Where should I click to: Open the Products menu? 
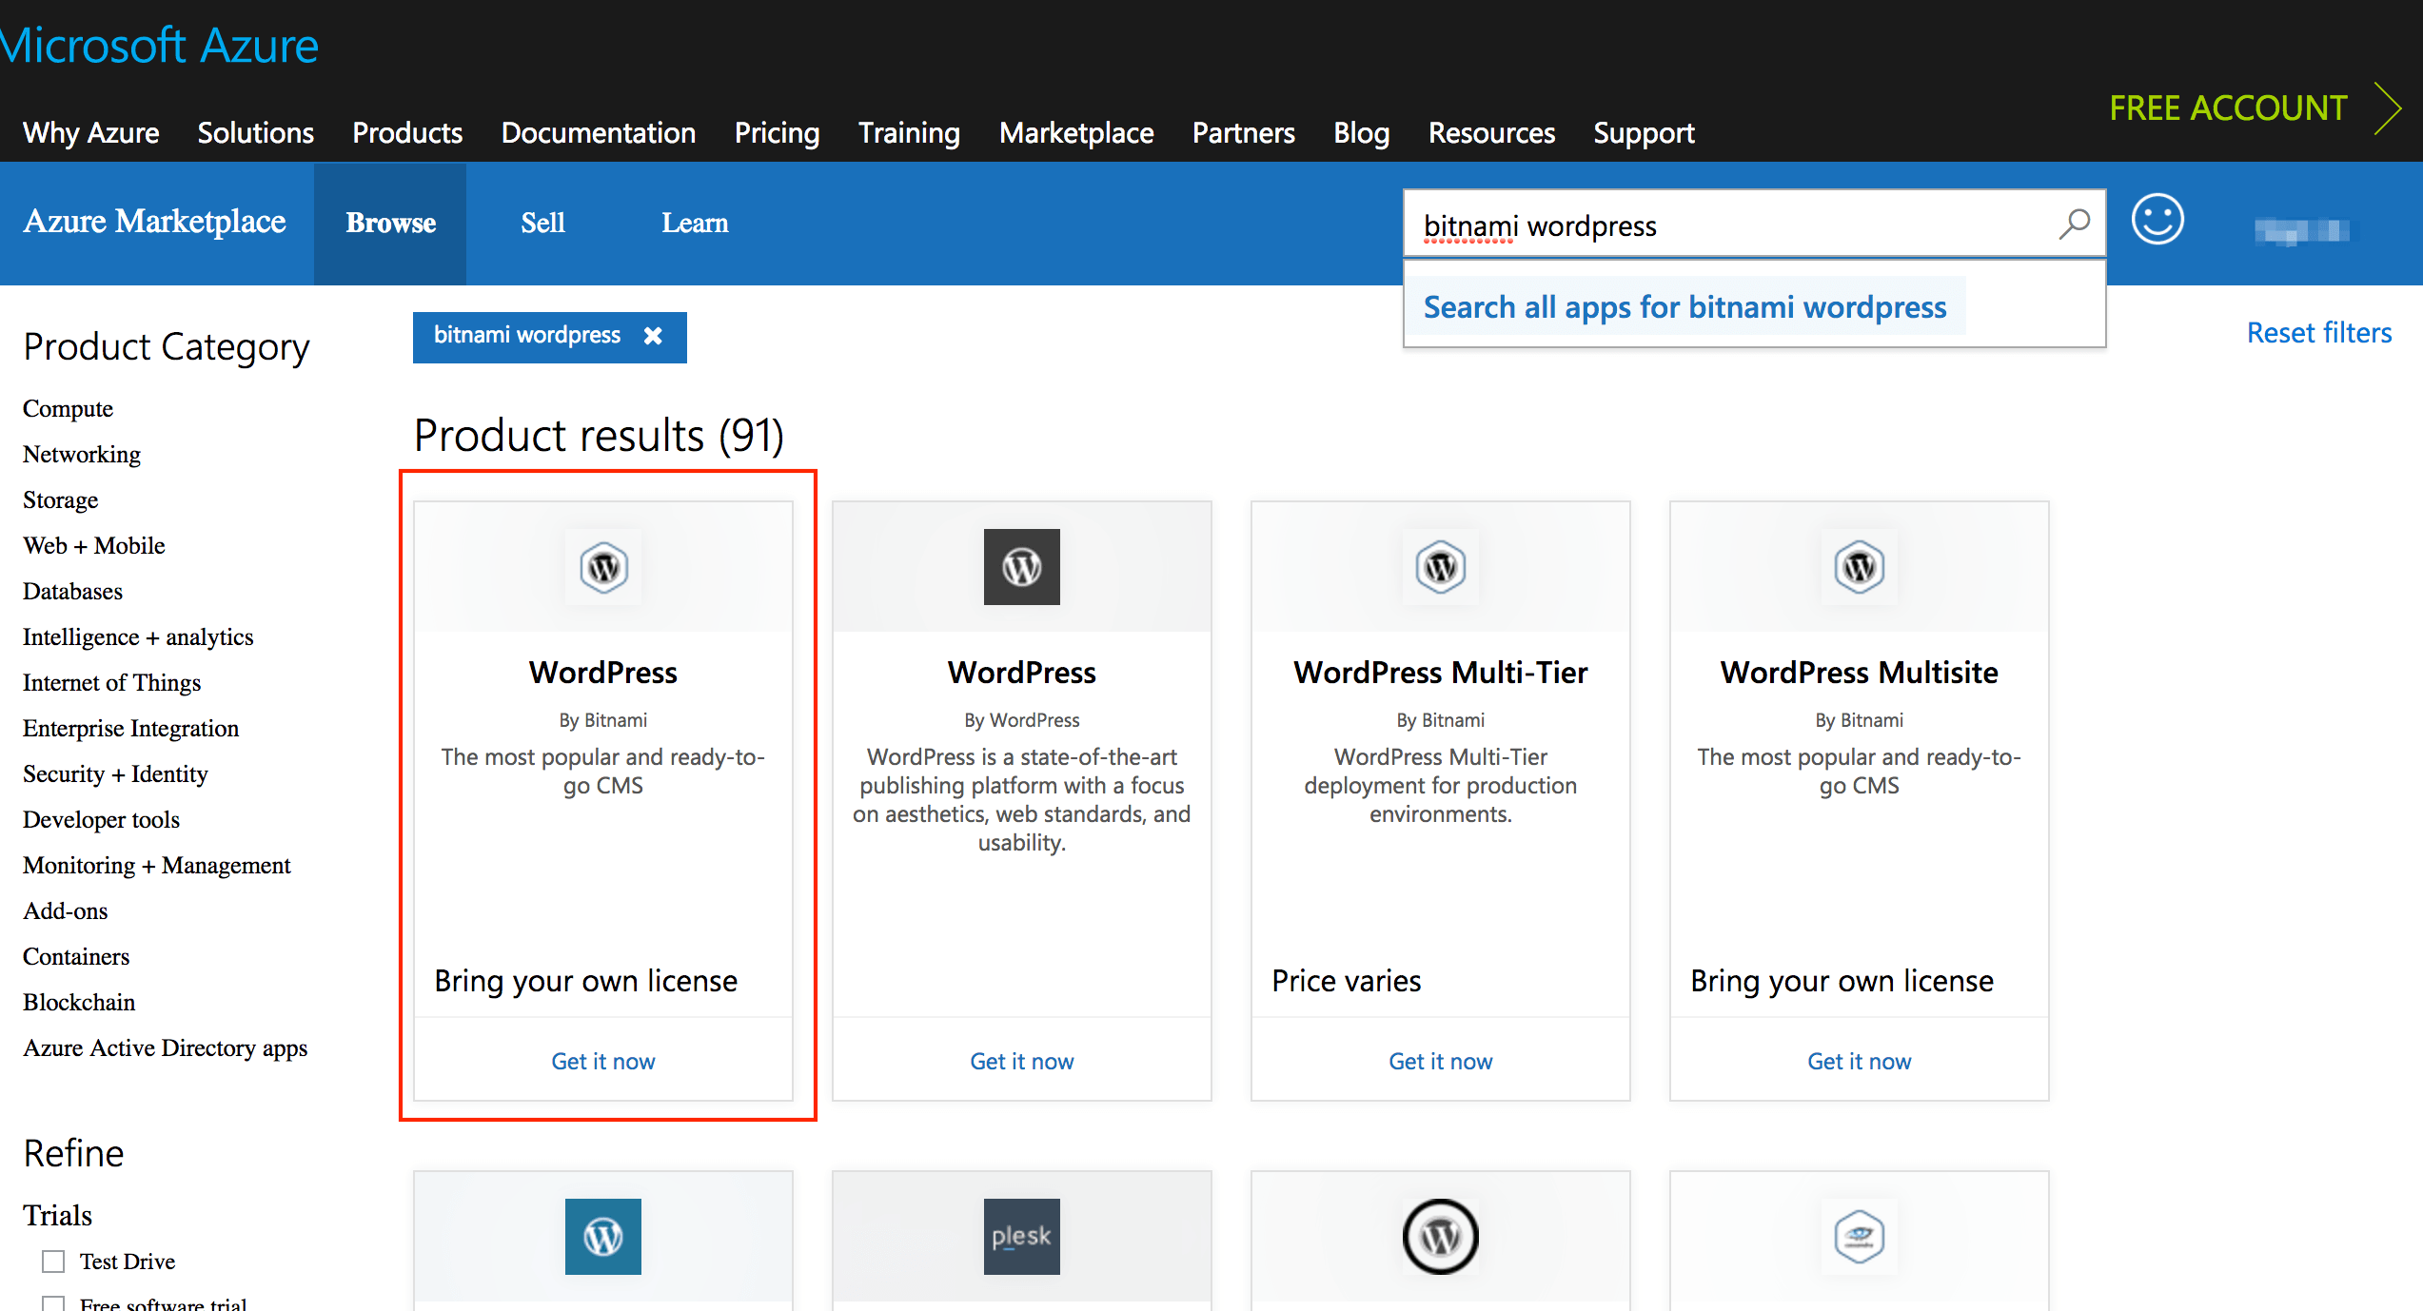coord(407,133)
